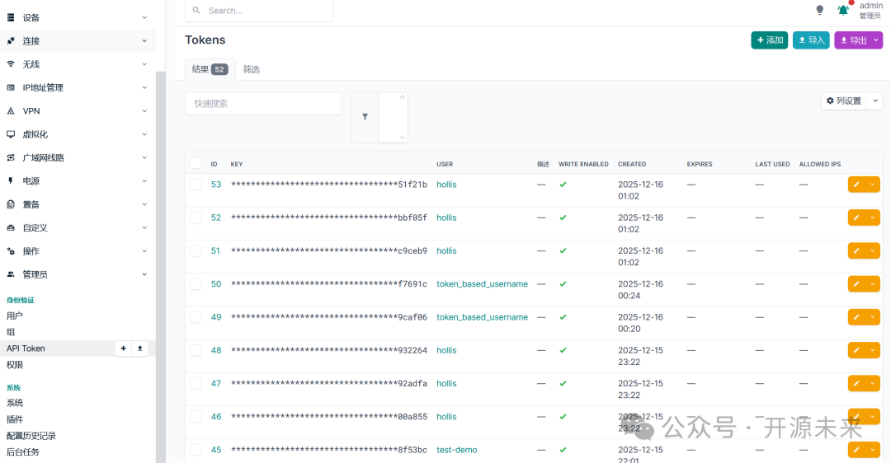Select the checkbox for token 52
This screenshot has width=891, height=463.
pos(196,217)
